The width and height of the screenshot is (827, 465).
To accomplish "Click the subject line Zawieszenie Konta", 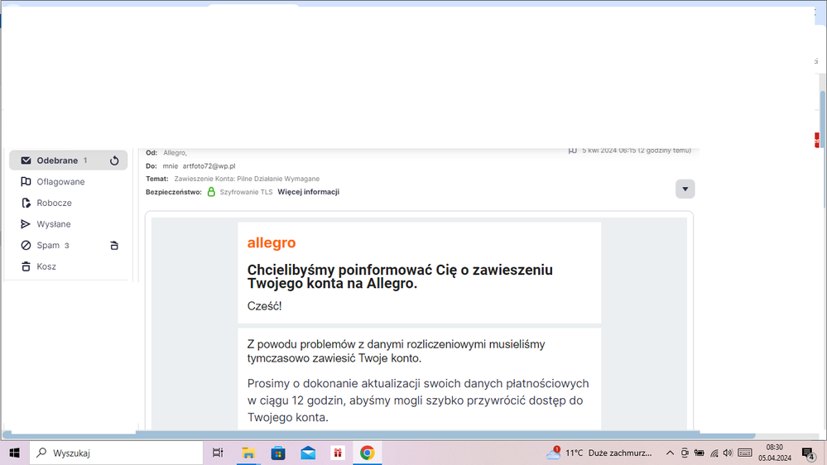I will point(247,179).
